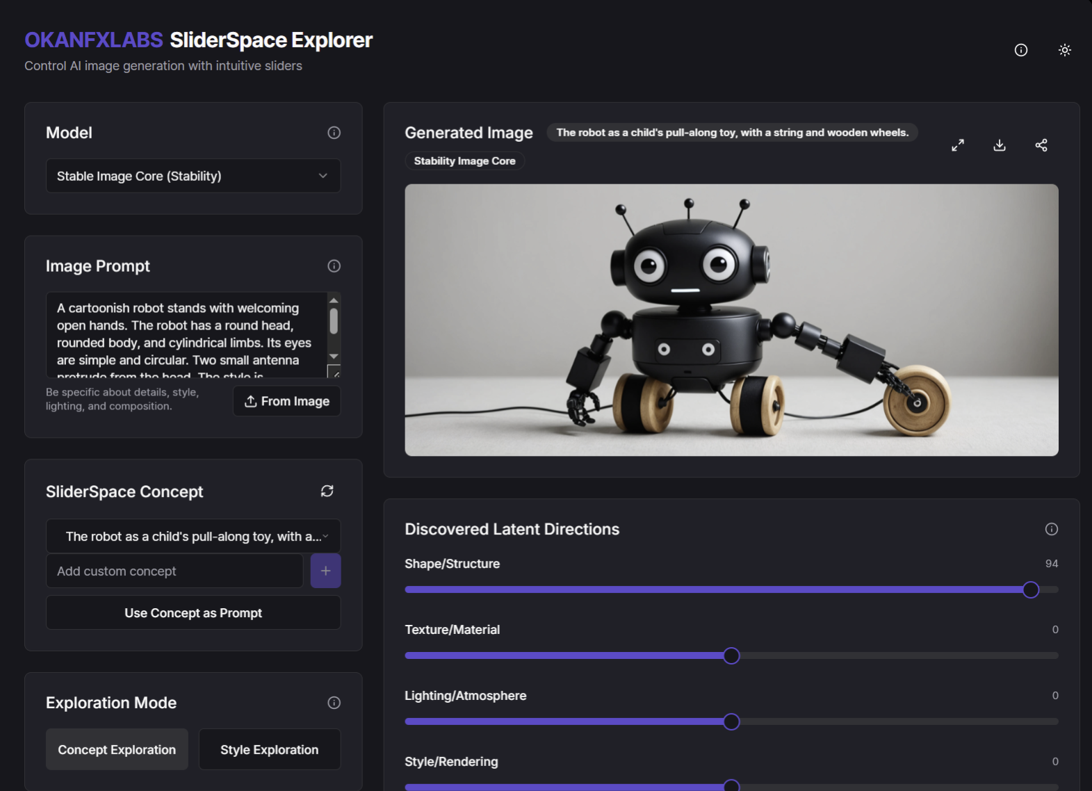
Task: Toggle light theme with sun icon
Action: click(1064, 50)
